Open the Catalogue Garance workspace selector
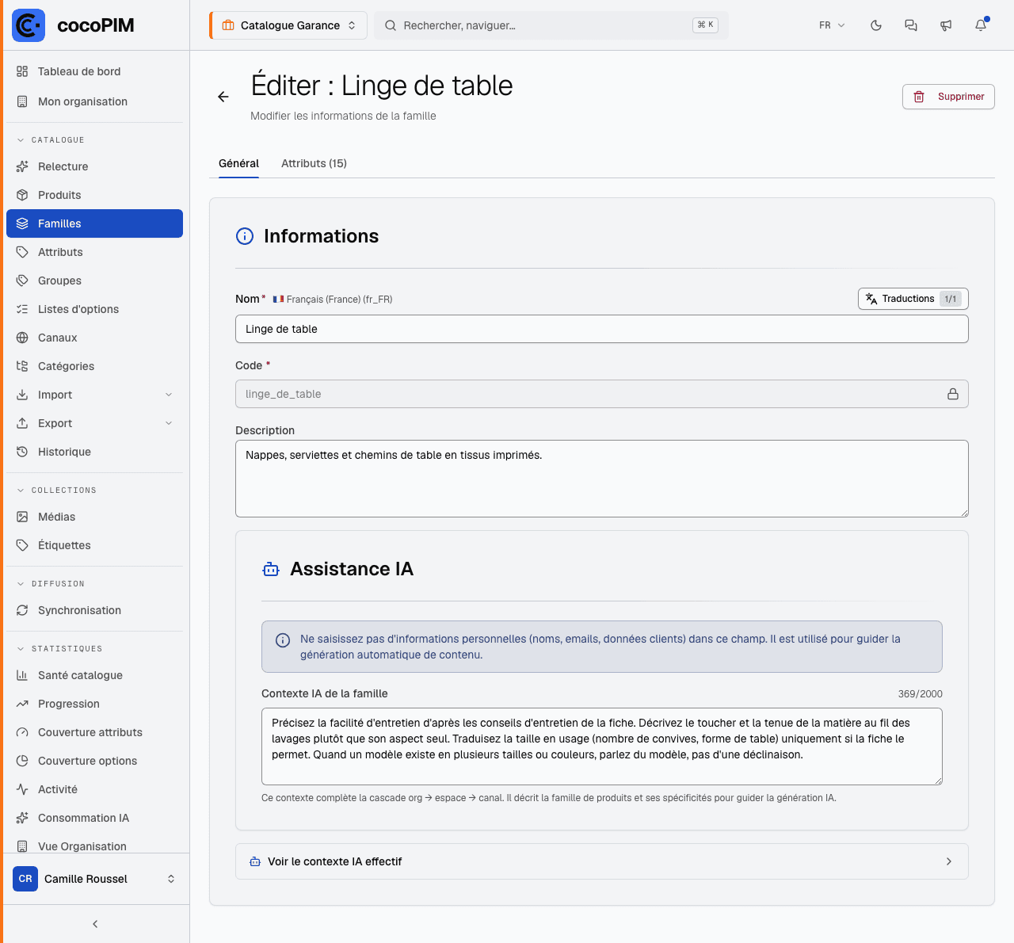 288,25
